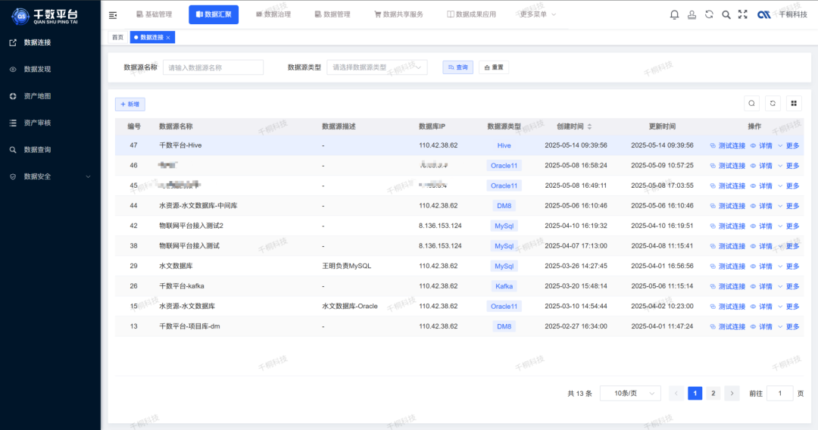The width and height of the screenshot is (818, 430).
Task: Expand the 更多菜单 dropdown
Action: pos(537,14)
